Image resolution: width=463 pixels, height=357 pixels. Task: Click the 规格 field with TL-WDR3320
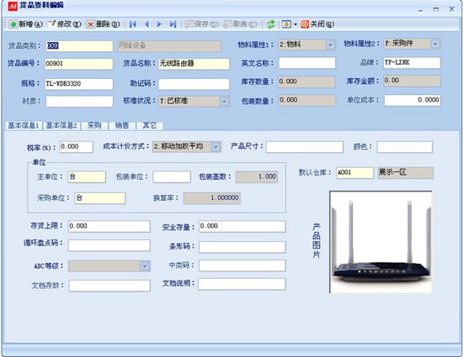point(79,84)
